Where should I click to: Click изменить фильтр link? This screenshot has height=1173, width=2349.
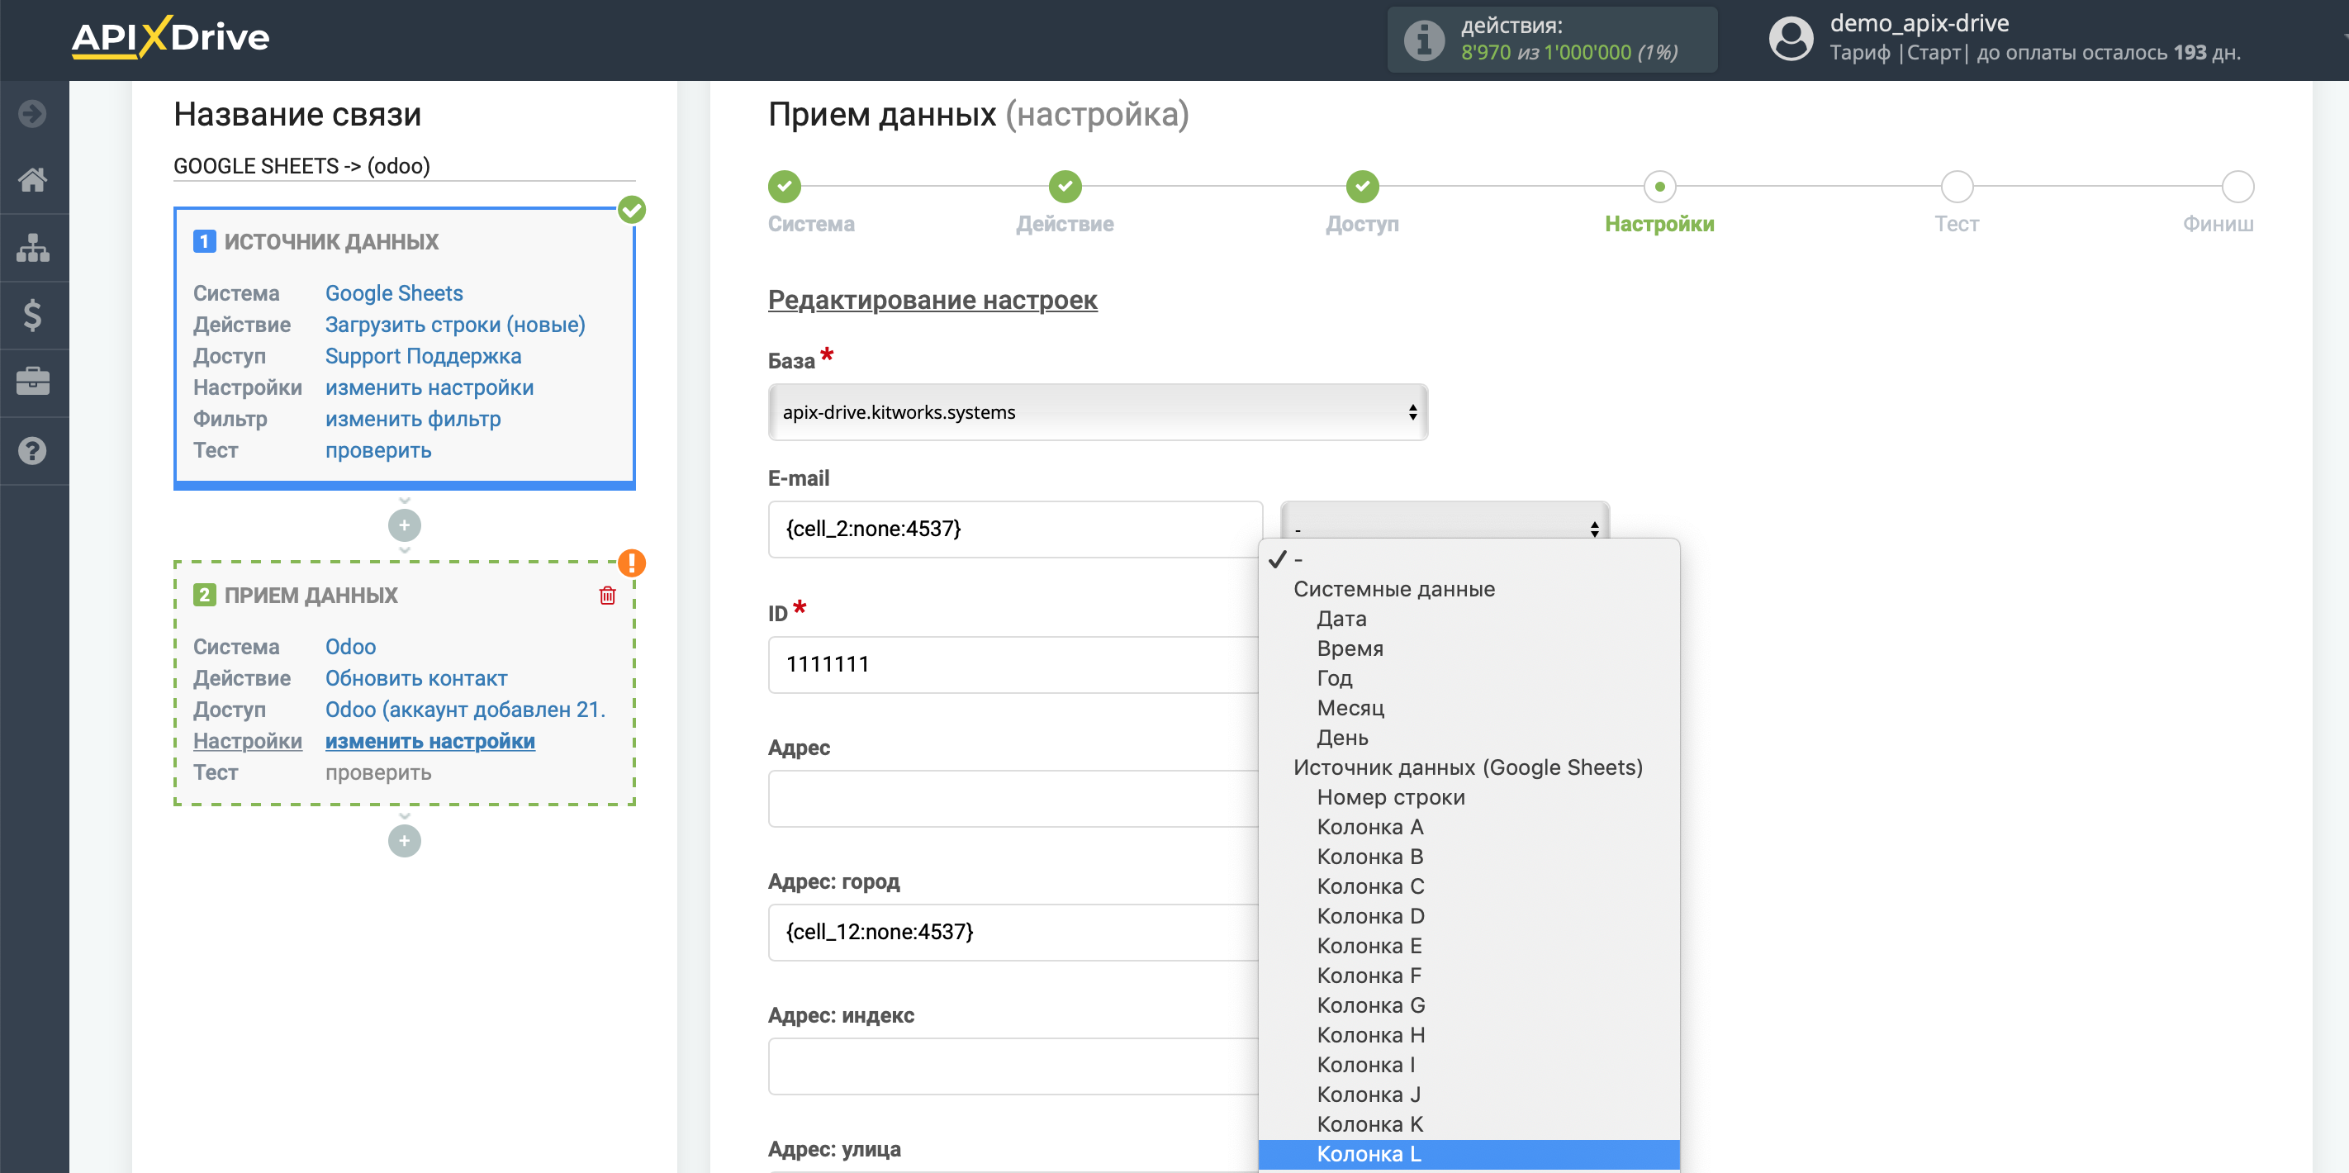413,419
